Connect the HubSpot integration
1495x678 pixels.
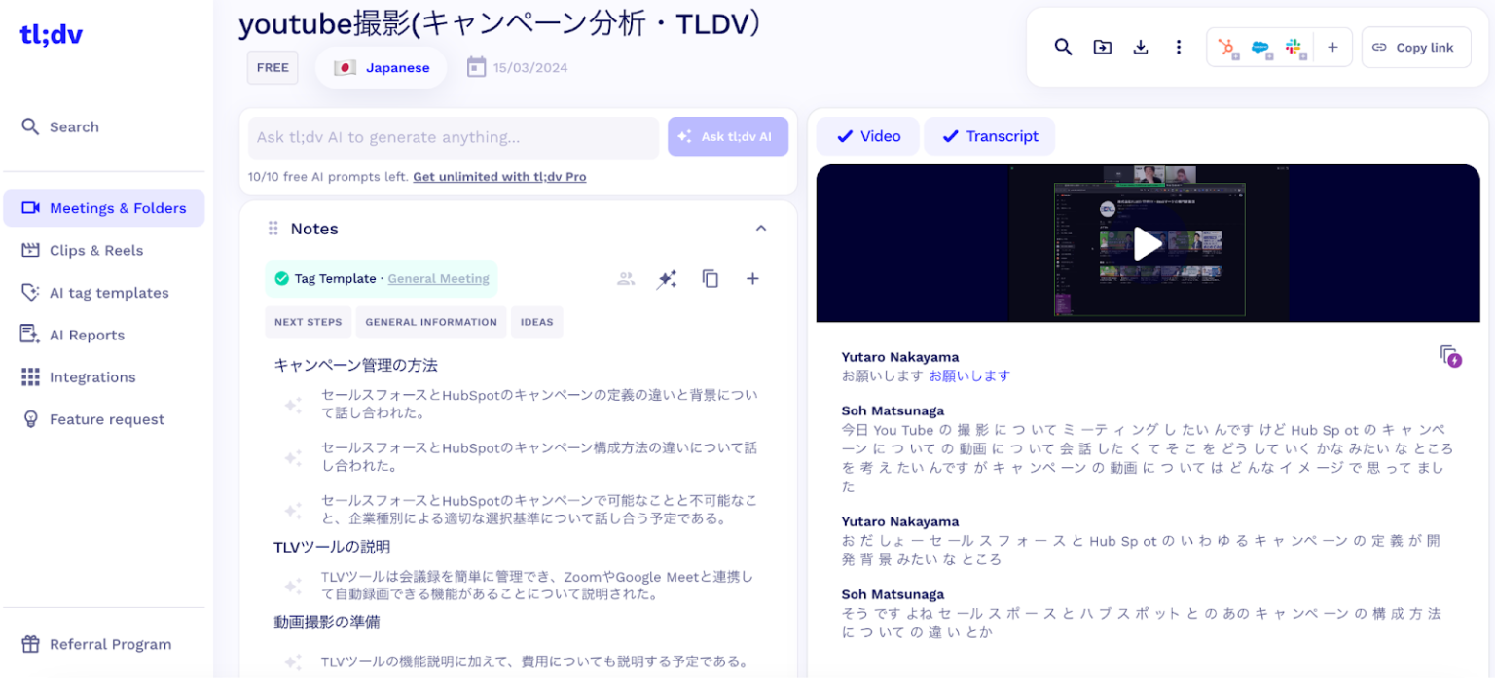pyautogui.click(x=1226, y=47)
